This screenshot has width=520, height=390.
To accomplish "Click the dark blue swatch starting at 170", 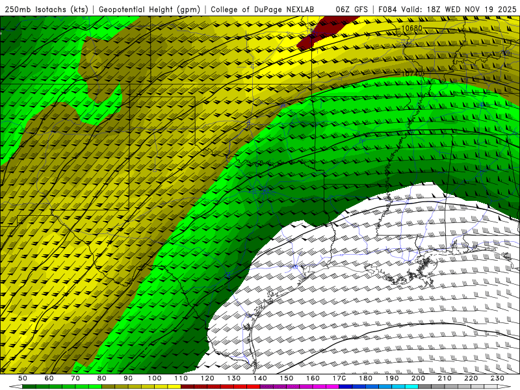I will click(x=346, y=386).
